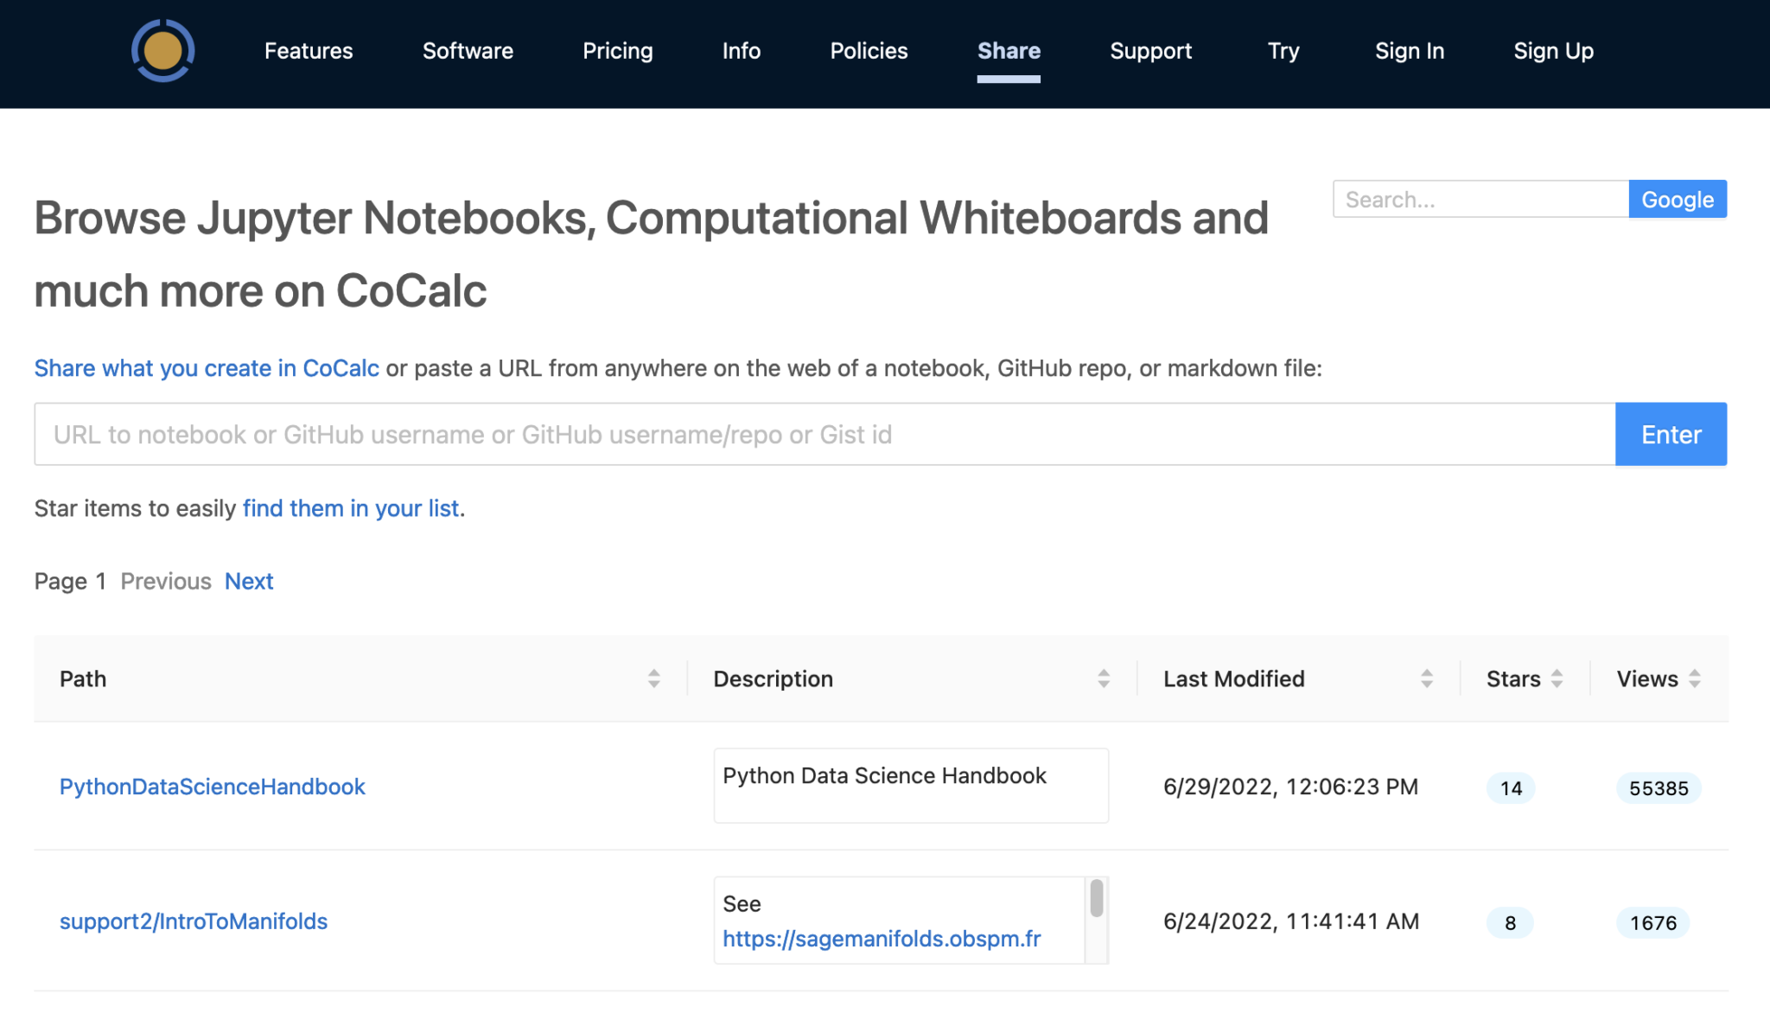Viewport: 1770px width, 1013px height.
Task: Sort by the Stars column arrows
Action: click(x=1558, y=679)
